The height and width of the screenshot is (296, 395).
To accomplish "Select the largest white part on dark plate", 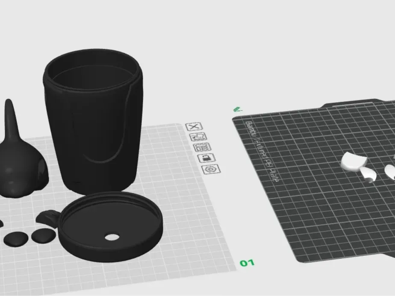I will click(353, 162).
